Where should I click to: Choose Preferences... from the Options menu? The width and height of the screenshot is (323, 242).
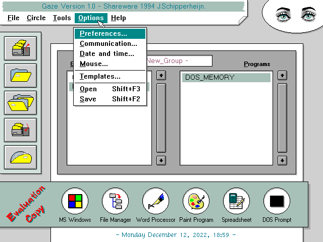click(110, 34)
